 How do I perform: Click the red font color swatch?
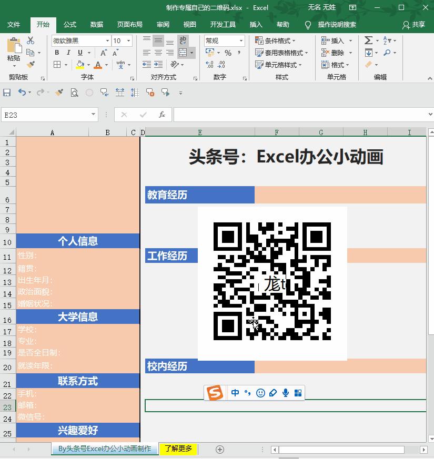(97, 66)
